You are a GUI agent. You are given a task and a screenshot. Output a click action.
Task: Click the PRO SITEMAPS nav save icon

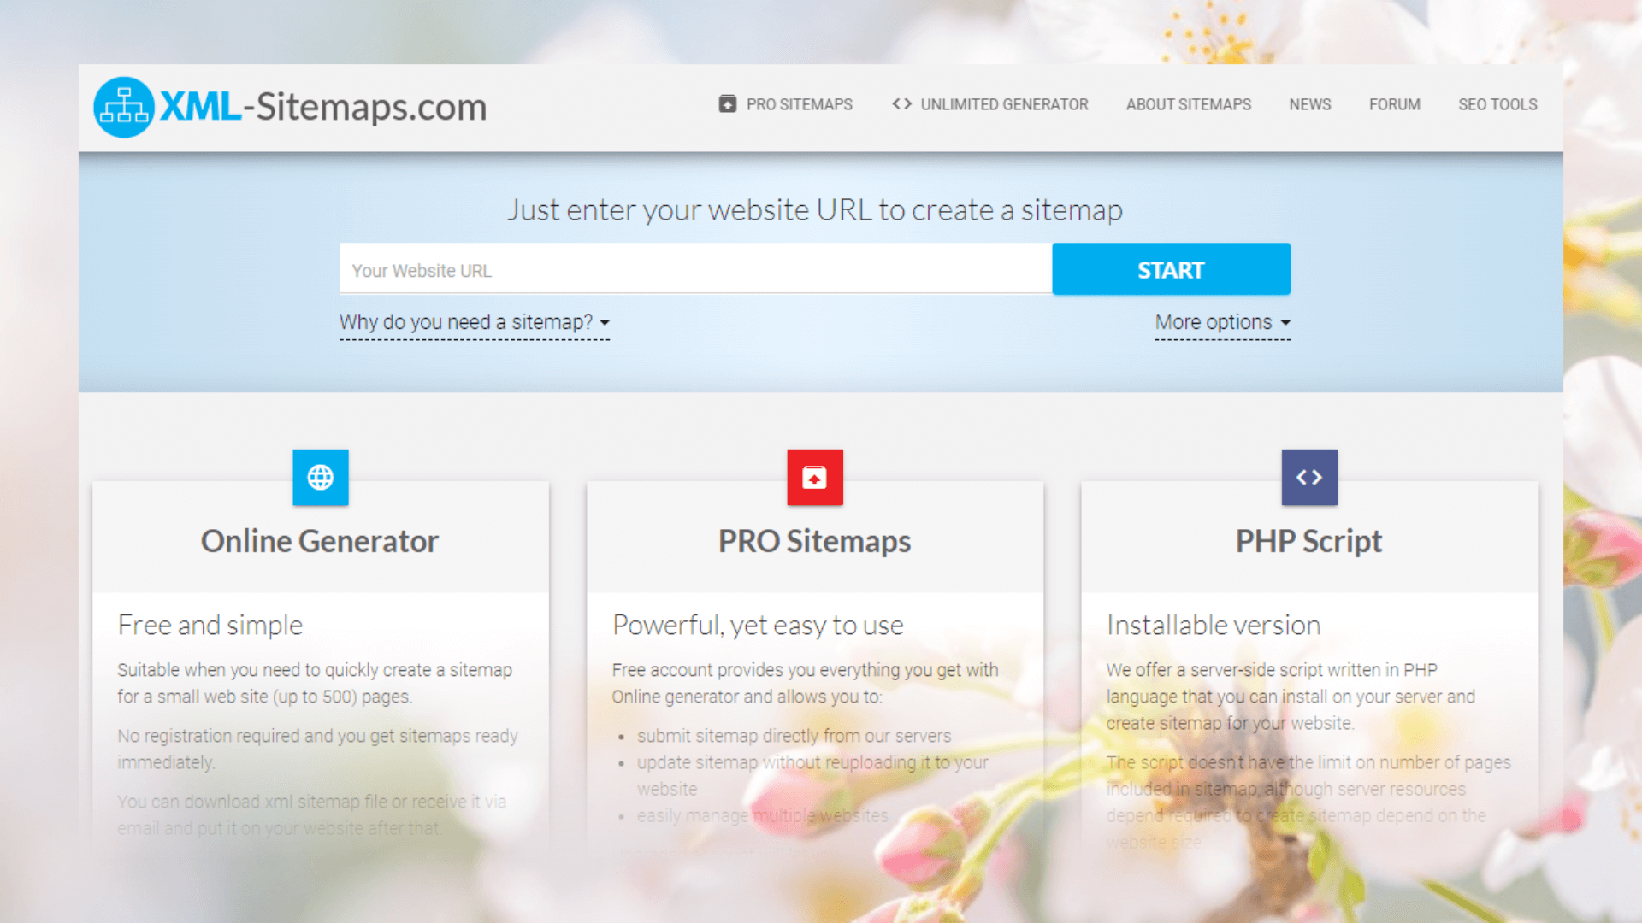(x=726, y=103)
